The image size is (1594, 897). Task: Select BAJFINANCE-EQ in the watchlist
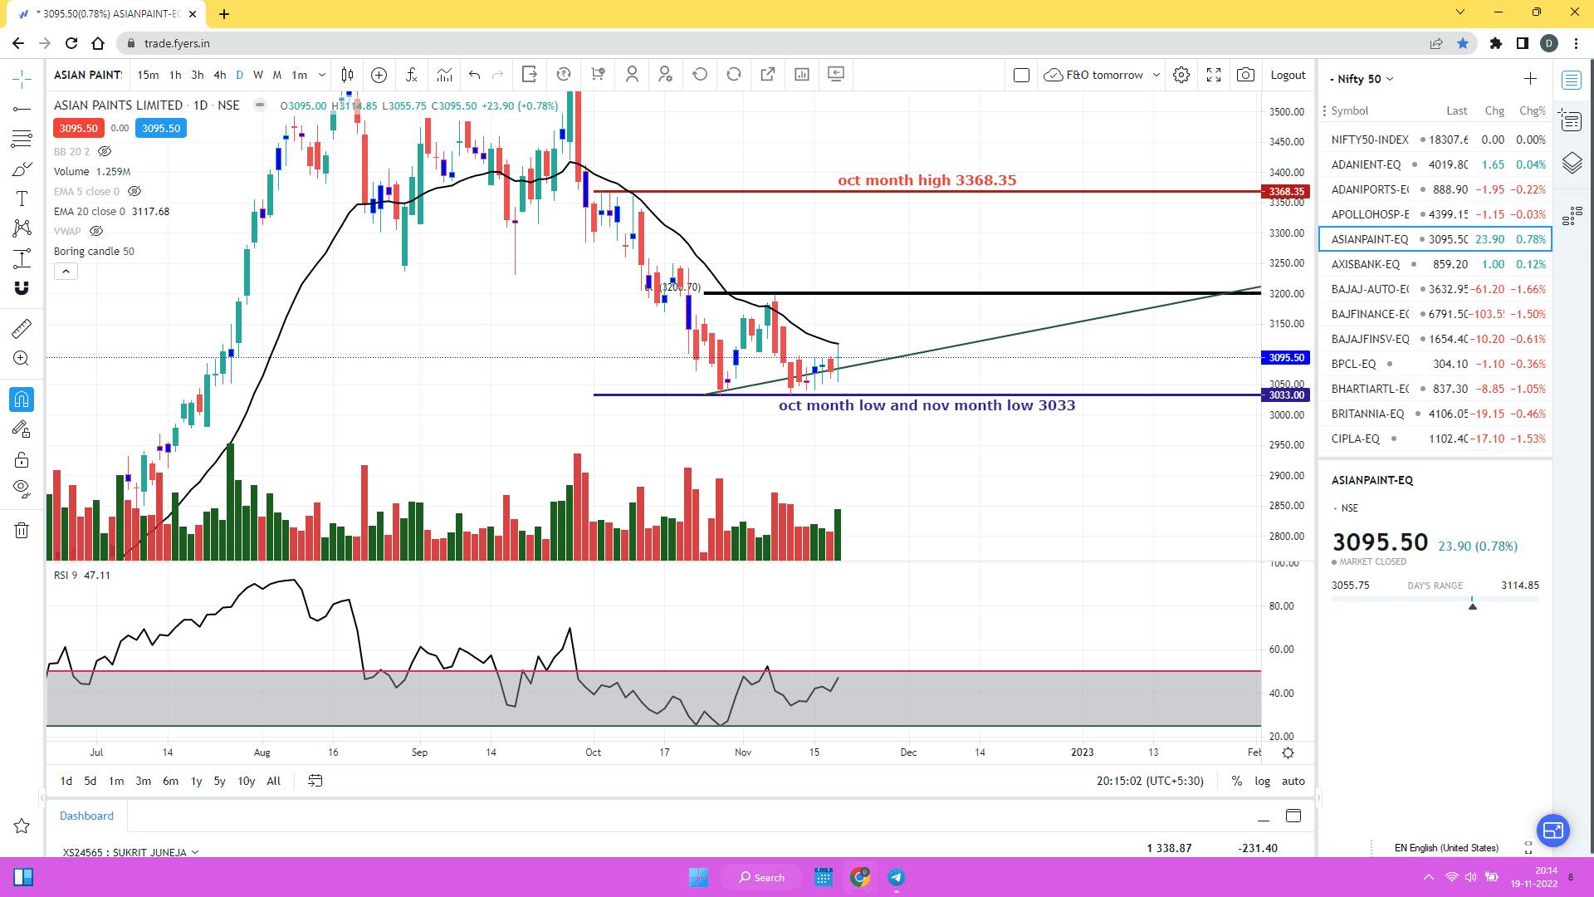point(1435,314)
